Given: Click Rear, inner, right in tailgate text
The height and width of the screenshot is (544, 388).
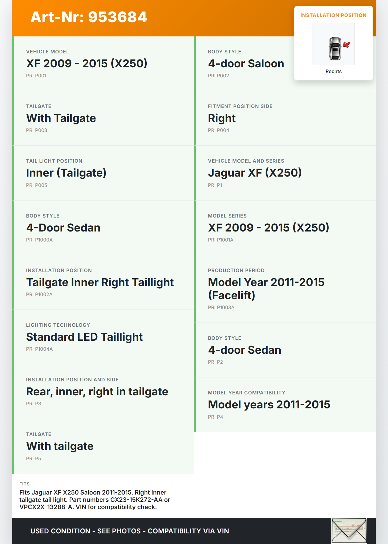Looking at the screenshot, I should pos(97,392).
